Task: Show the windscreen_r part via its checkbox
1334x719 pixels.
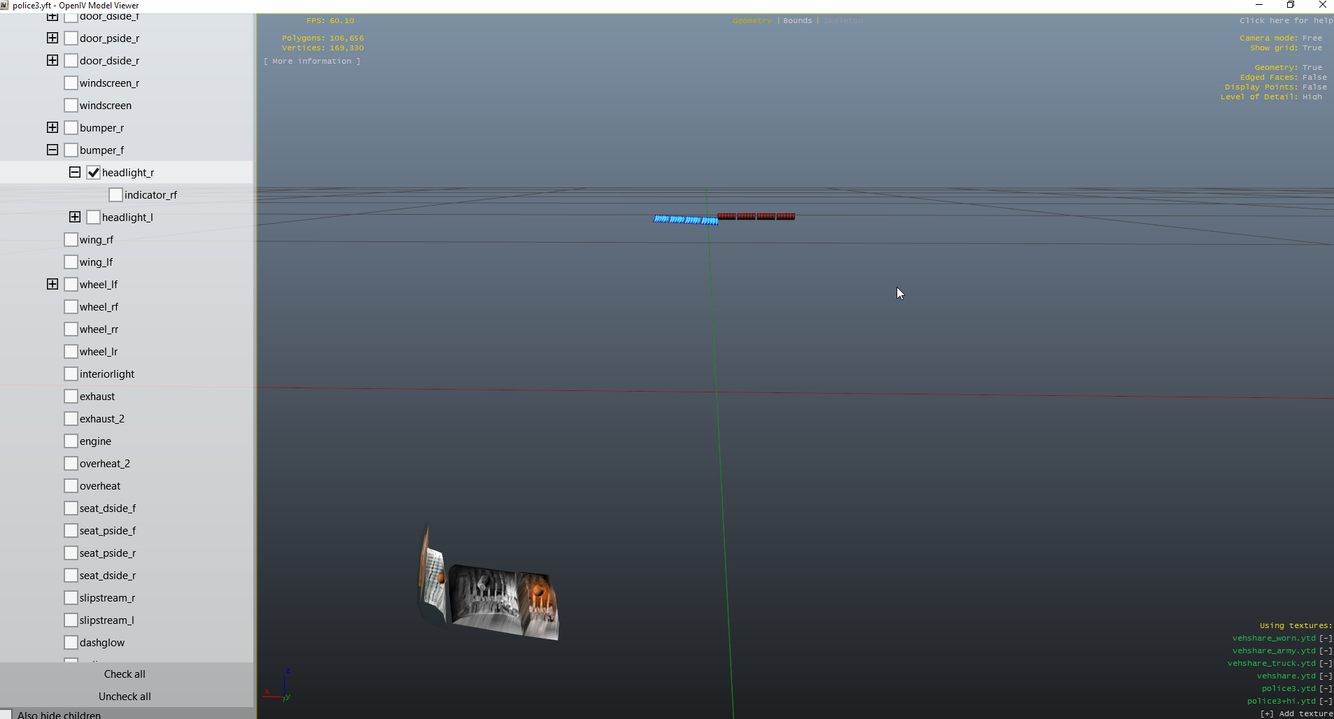Action: pos(71,83)
